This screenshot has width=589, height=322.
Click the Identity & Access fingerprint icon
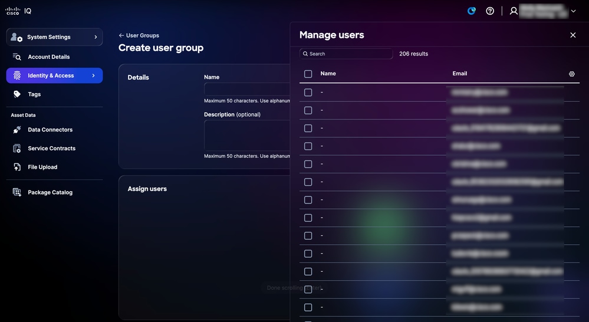coord(17,75)
